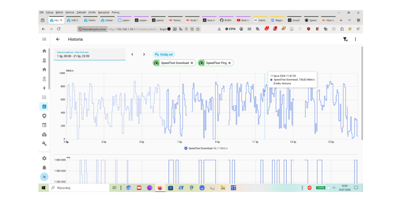Select the History chart sidebar icon

click(44, 107)
